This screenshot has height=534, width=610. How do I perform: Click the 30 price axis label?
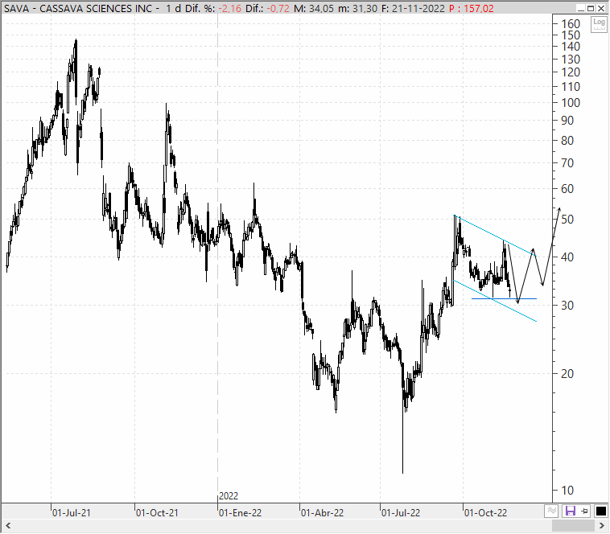[x=567, y=306]
